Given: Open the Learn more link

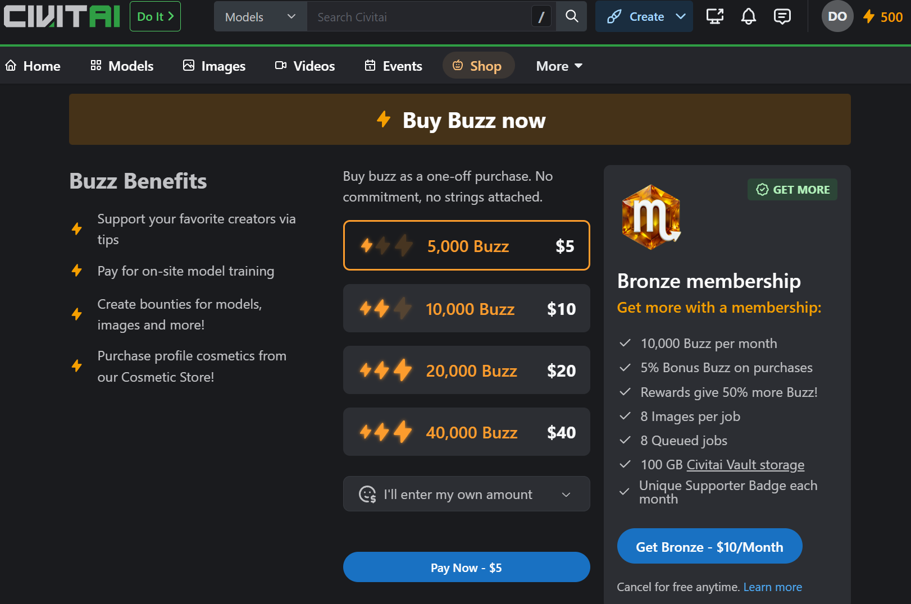Looking at the screenshot, I should pos(772,587).
